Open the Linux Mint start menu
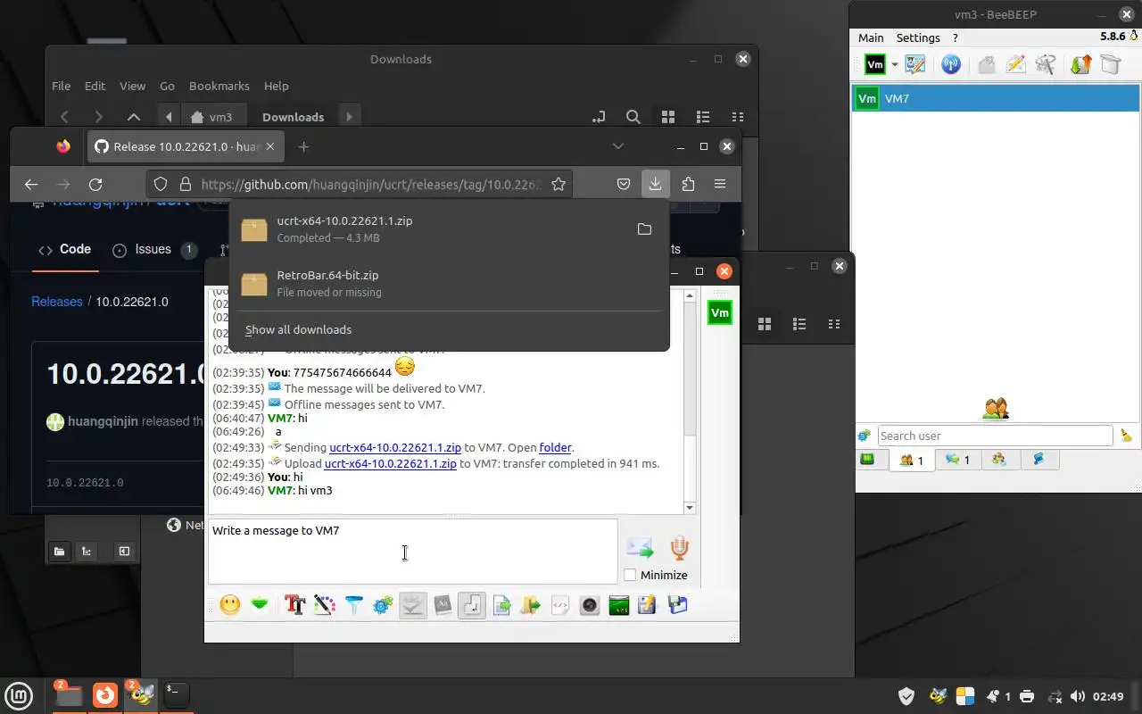 (x=20, y=695)
